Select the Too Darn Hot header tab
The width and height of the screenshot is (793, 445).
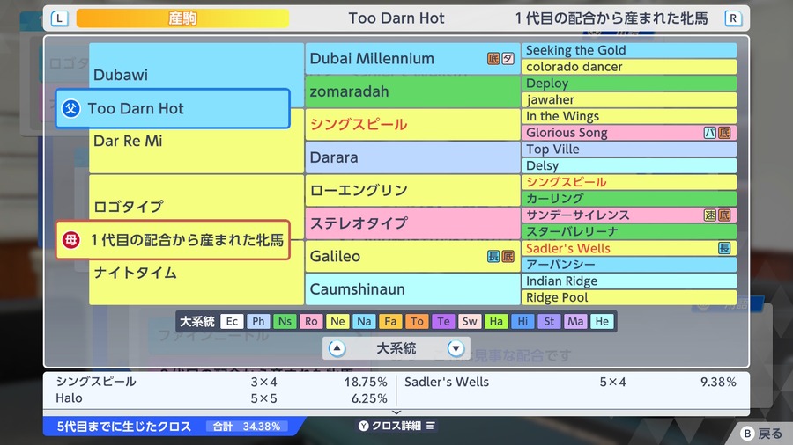pos(396,18)
